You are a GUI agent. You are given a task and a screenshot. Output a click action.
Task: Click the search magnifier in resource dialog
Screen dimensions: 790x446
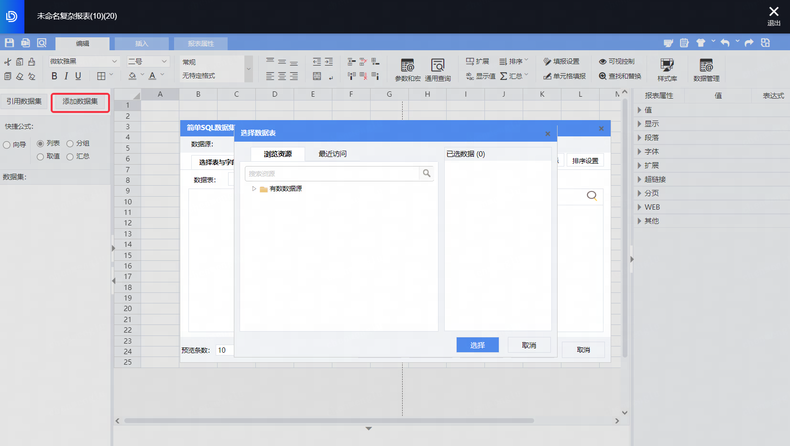pyautogui.click(x=427, y=173)
